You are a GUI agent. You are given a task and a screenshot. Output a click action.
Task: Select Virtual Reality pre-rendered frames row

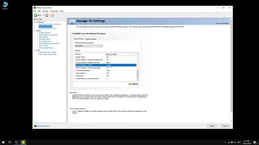(106, 79)
